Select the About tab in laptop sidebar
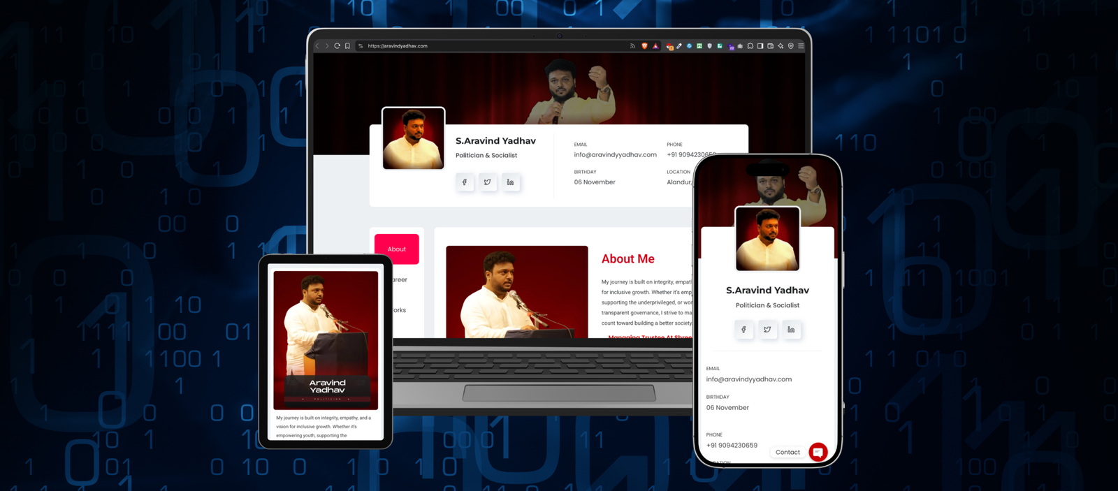This screenshot has width=1118, height=491. (x=397, y=249)
